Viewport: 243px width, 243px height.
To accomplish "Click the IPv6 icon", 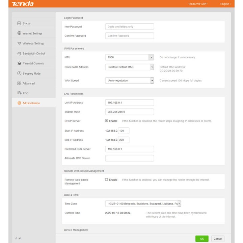I will click(x=19, y=93).
